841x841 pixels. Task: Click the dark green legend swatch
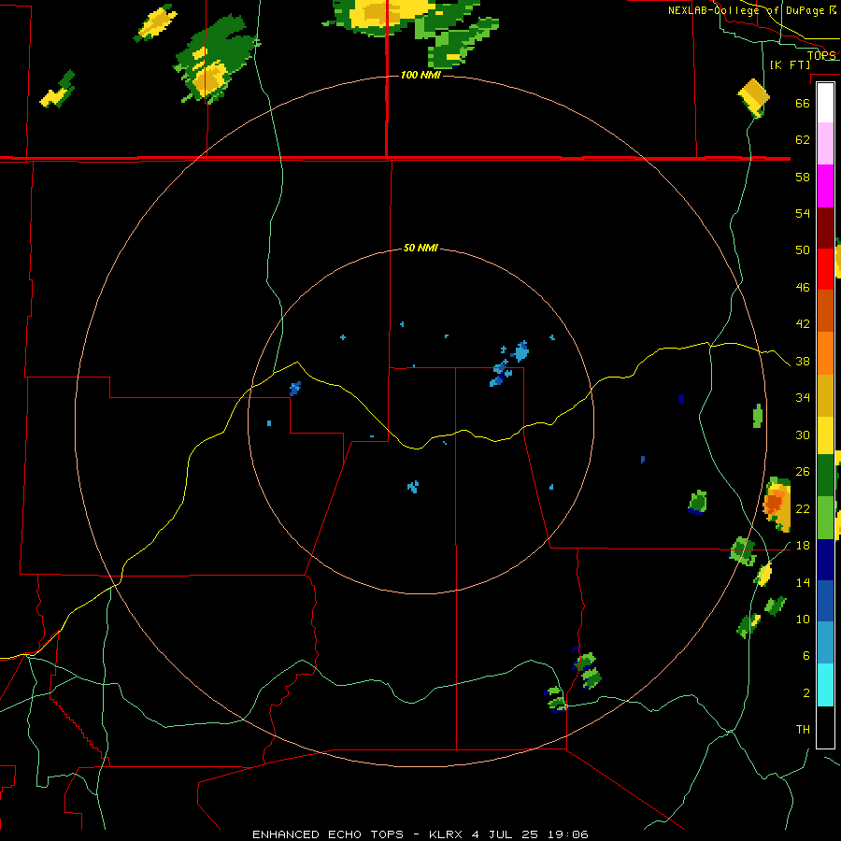pos(825,476)
